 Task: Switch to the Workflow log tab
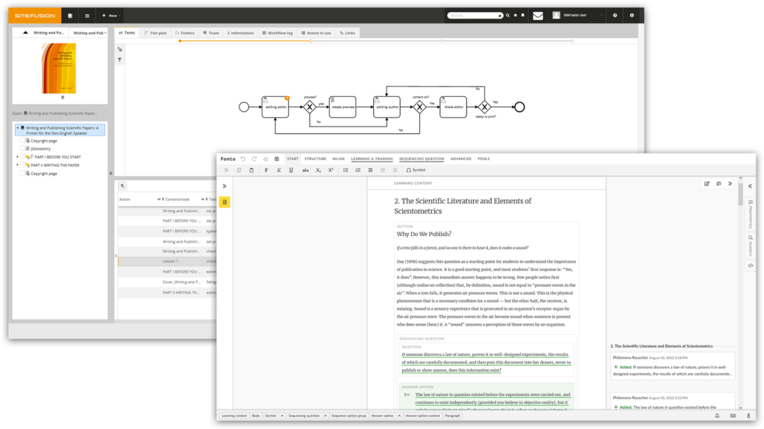point(278,33)
